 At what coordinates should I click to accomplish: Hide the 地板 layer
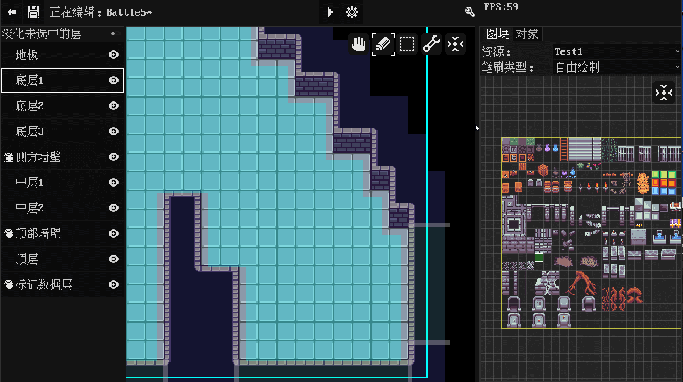point(113,55)
